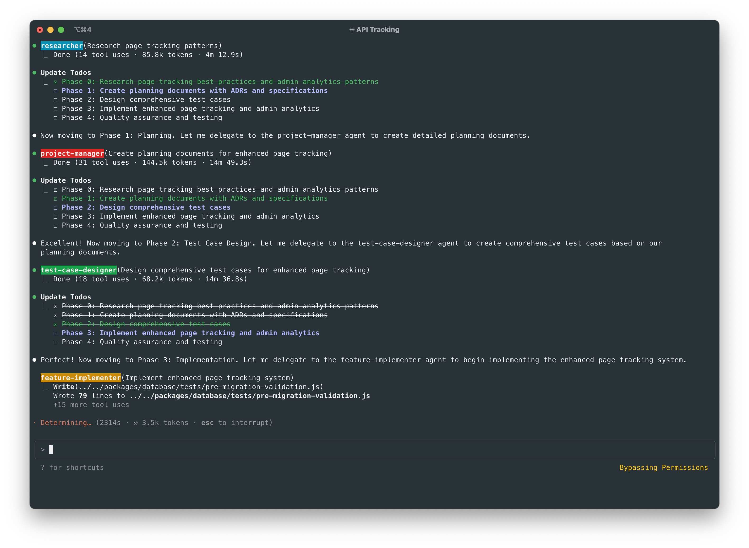749x548 pixels.
Task: Click green bullet beside first Update Todos
Action: click(35, 73)
